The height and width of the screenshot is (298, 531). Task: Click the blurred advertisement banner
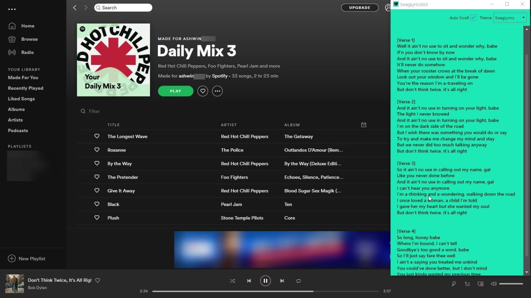pyautogui.click(x=282, y=250)
